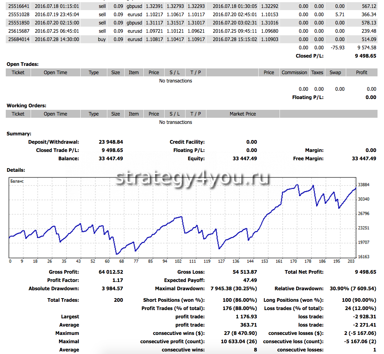Click the Commission column header
384x354 pixels.
[x=294, y=72]
